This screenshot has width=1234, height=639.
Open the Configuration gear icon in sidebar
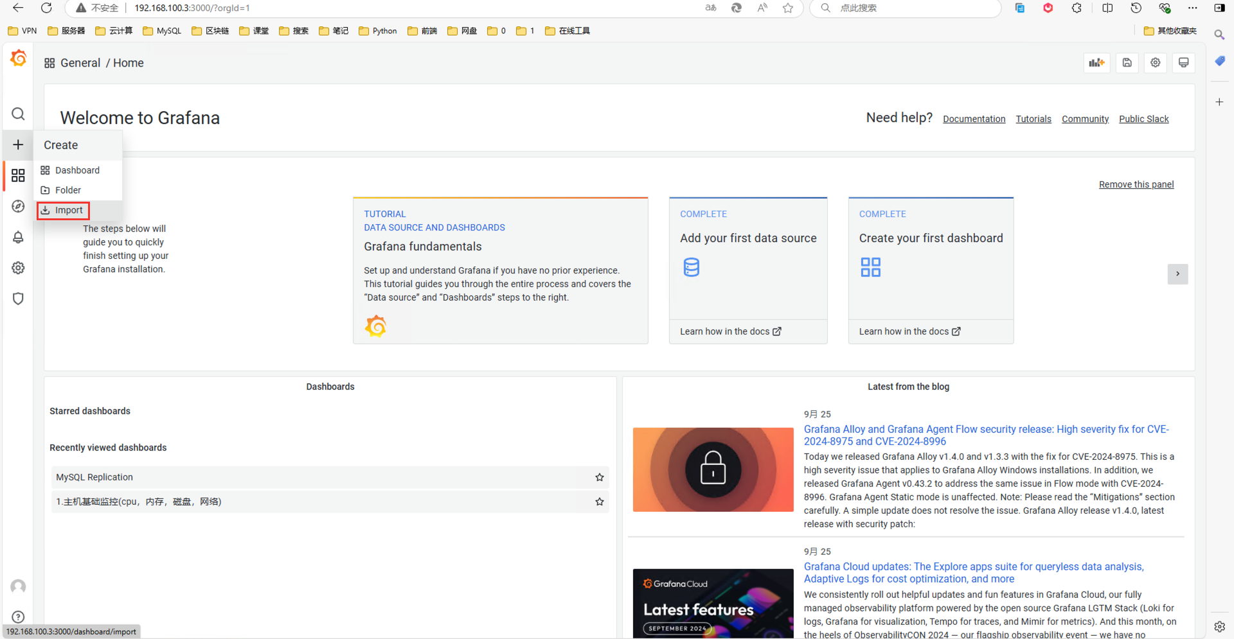18,268
